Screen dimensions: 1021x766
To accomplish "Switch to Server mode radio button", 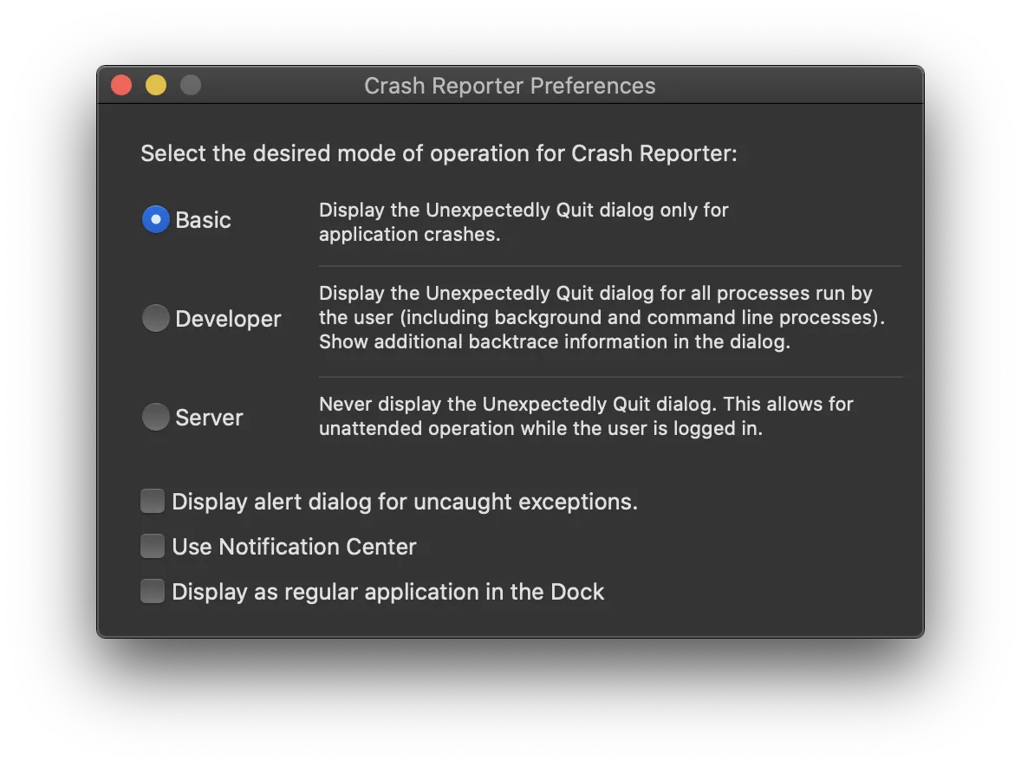I will (155, 418).
